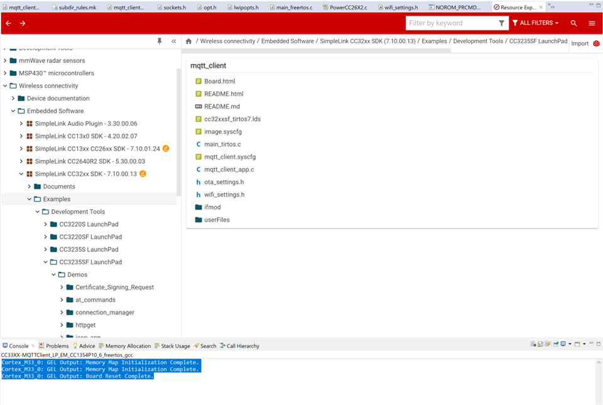Collapse CC3235SF LaunchPad node
Image resolution: width=603 pixels, height=405 pixels.
[x=45, y=262]
